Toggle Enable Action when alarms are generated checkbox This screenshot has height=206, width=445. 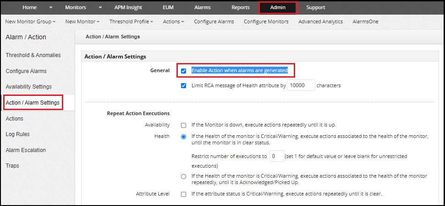pos(183,71)
